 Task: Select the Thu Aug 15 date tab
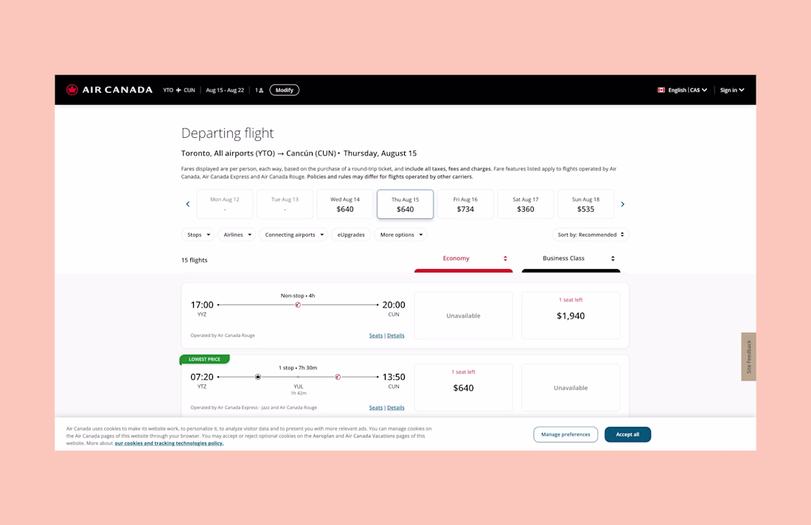[405, 204]
